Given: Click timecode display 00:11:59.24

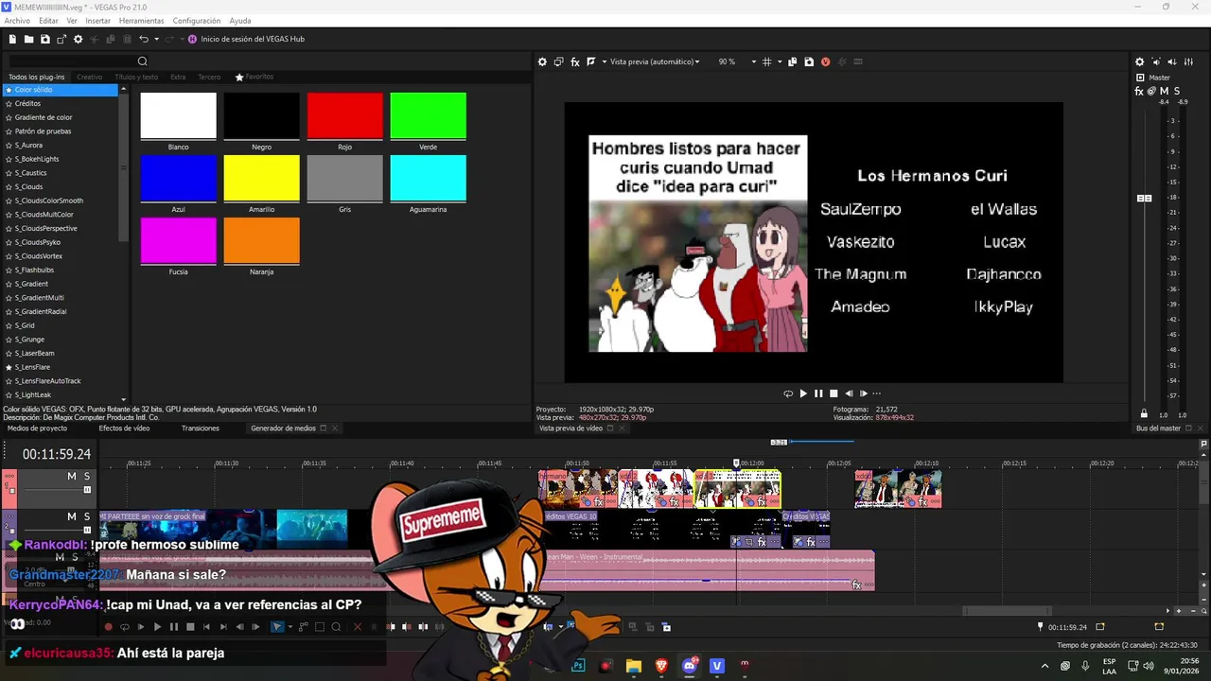Looking at the screenshot, I should [x=57, y=454].
